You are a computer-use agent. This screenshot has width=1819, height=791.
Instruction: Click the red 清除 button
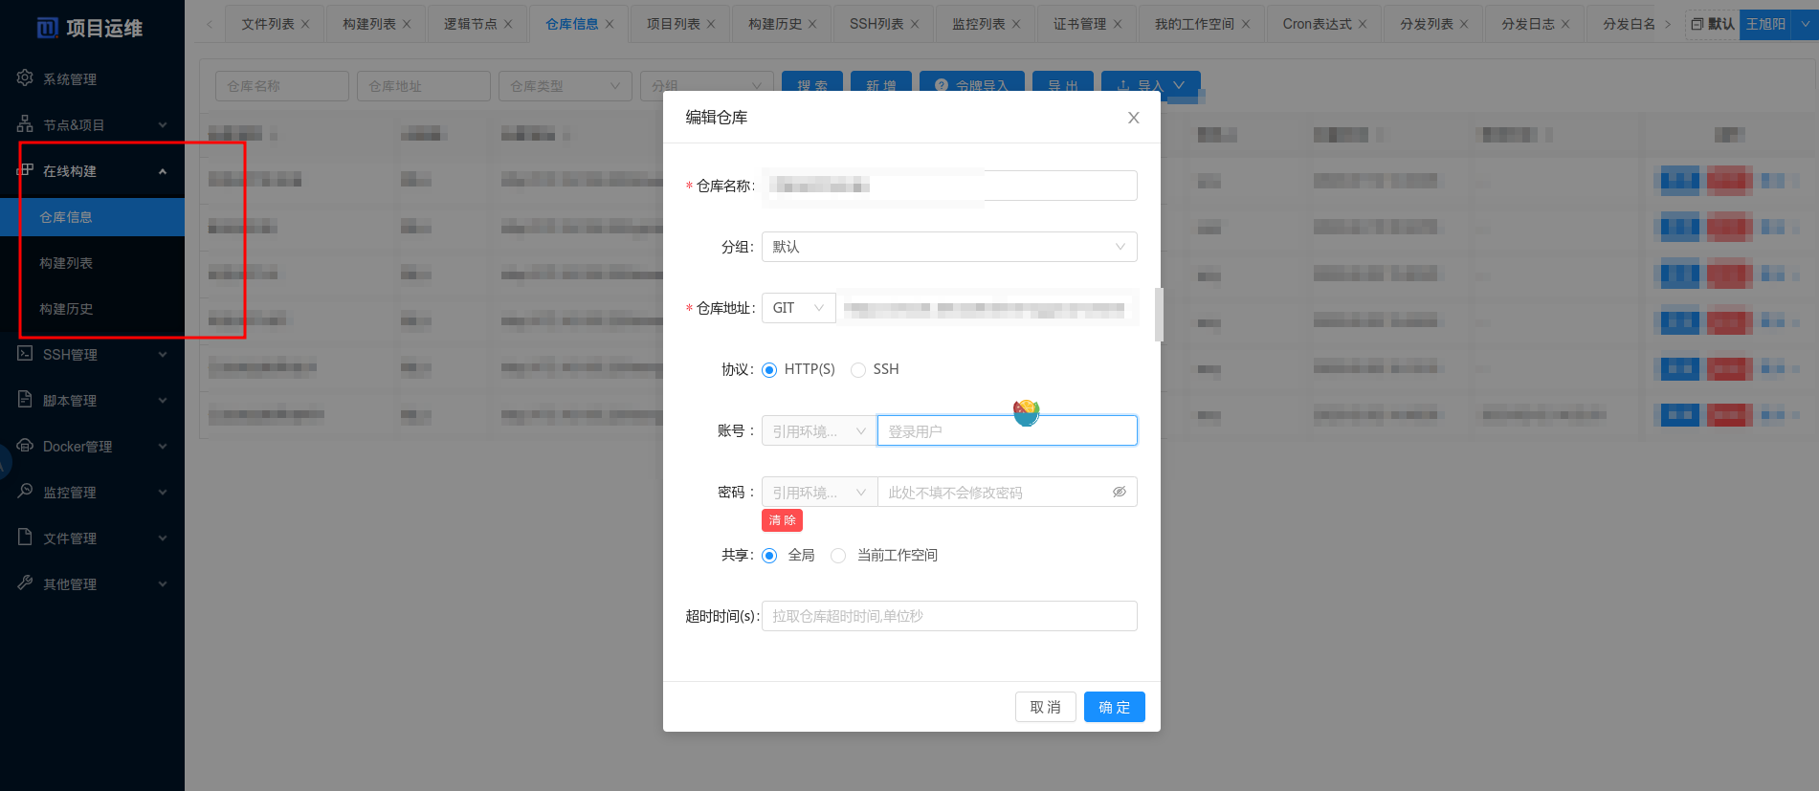tap(782, 520)
